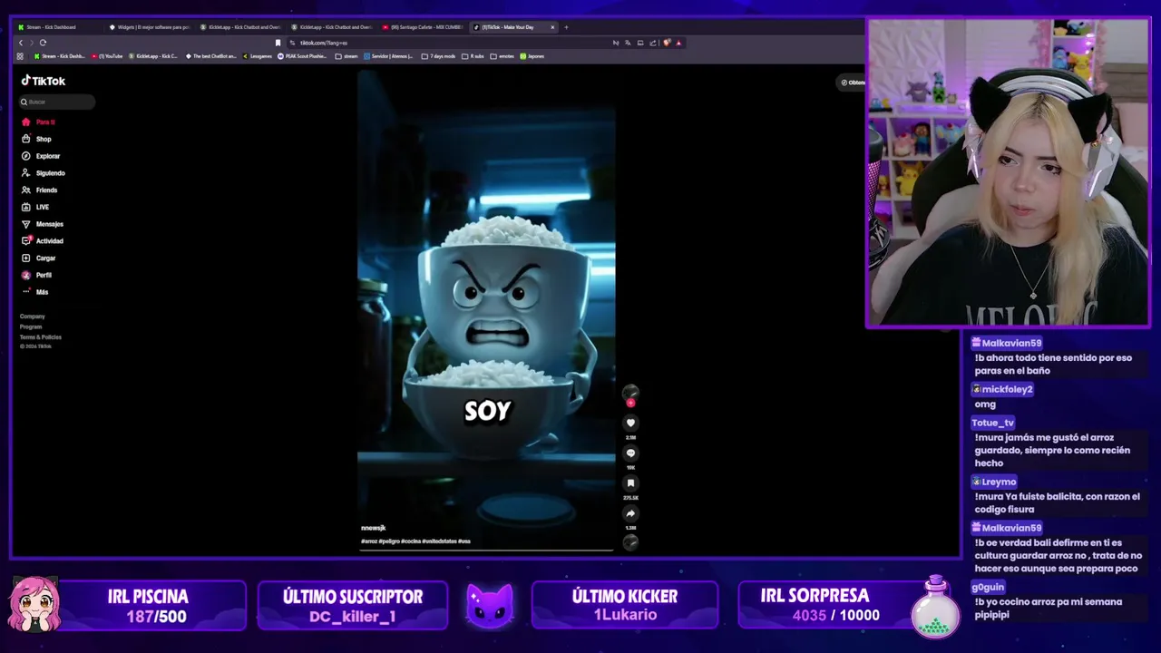Image resolution: width=1161 pixels, height=653 pixels.
Task: Like the video with heart icon
Action: click(x=630, y=423)
